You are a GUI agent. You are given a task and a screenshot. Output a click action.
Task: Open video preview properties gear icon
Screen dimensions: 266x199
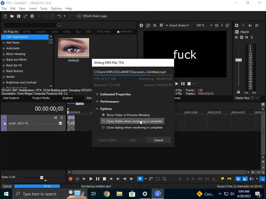(x=141, y=25)
